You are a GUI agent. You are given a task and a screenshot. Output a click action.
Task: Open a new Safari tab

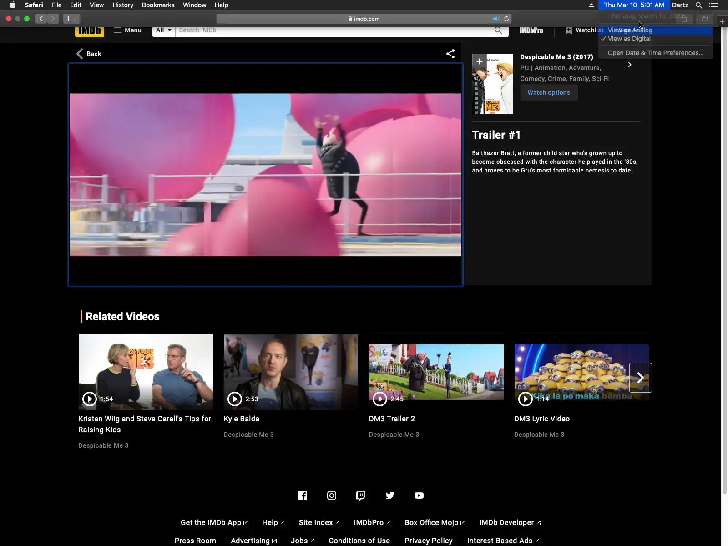pos(722,21)
